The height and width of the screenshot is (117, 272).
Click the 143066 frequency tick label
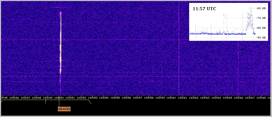(x=239, y=98)
